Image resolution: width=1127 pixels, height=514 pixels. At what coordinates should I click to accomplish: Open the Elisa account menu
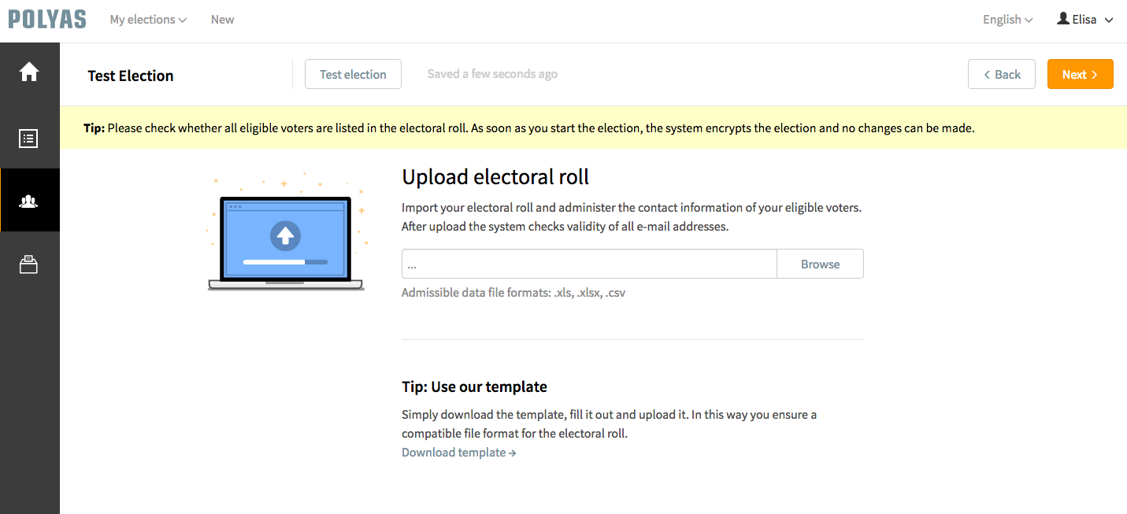(1084, 19)
